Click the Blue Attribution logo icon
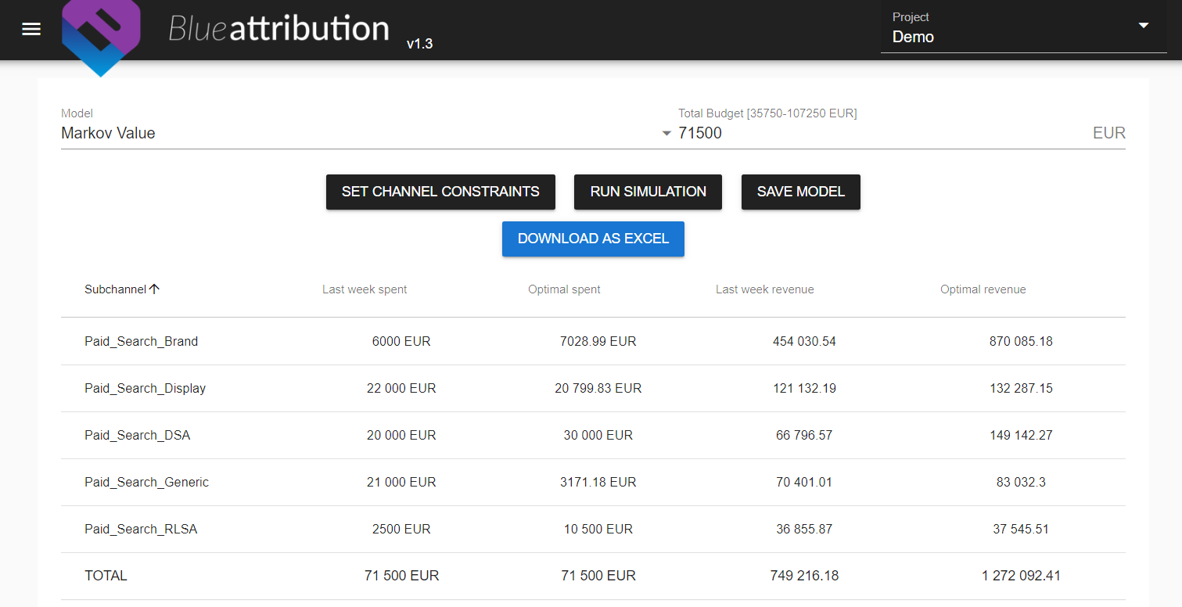 point(101,36)
